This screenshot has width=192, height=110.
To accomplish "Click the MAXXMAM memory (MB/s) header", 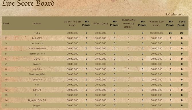I will (x=129, y=23).
